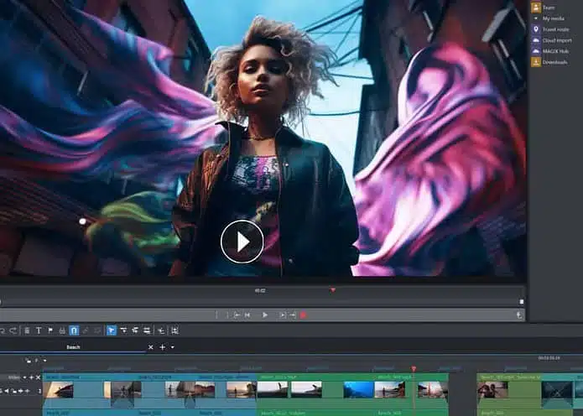This screenshot has width=583, height=416.
Task: Open the MAGIX Hub entry
Action: coord(554,50)
